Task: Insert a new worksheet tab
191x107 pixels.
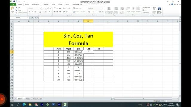Action: click(41, 99)
